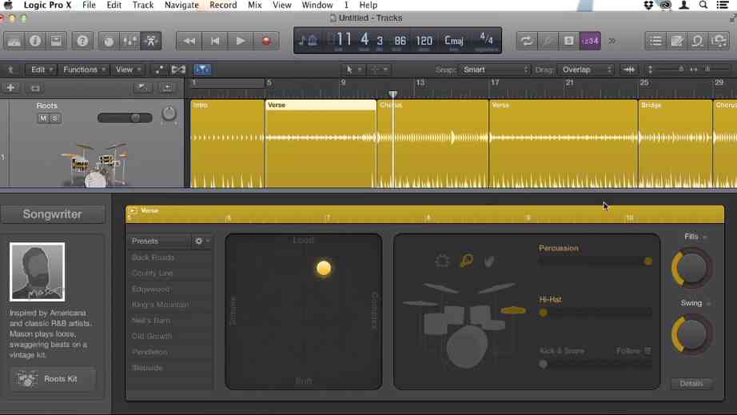Toggle the Show Automation button
The width and height of the screenshot is (737, 415).
(x=159, y=70)
